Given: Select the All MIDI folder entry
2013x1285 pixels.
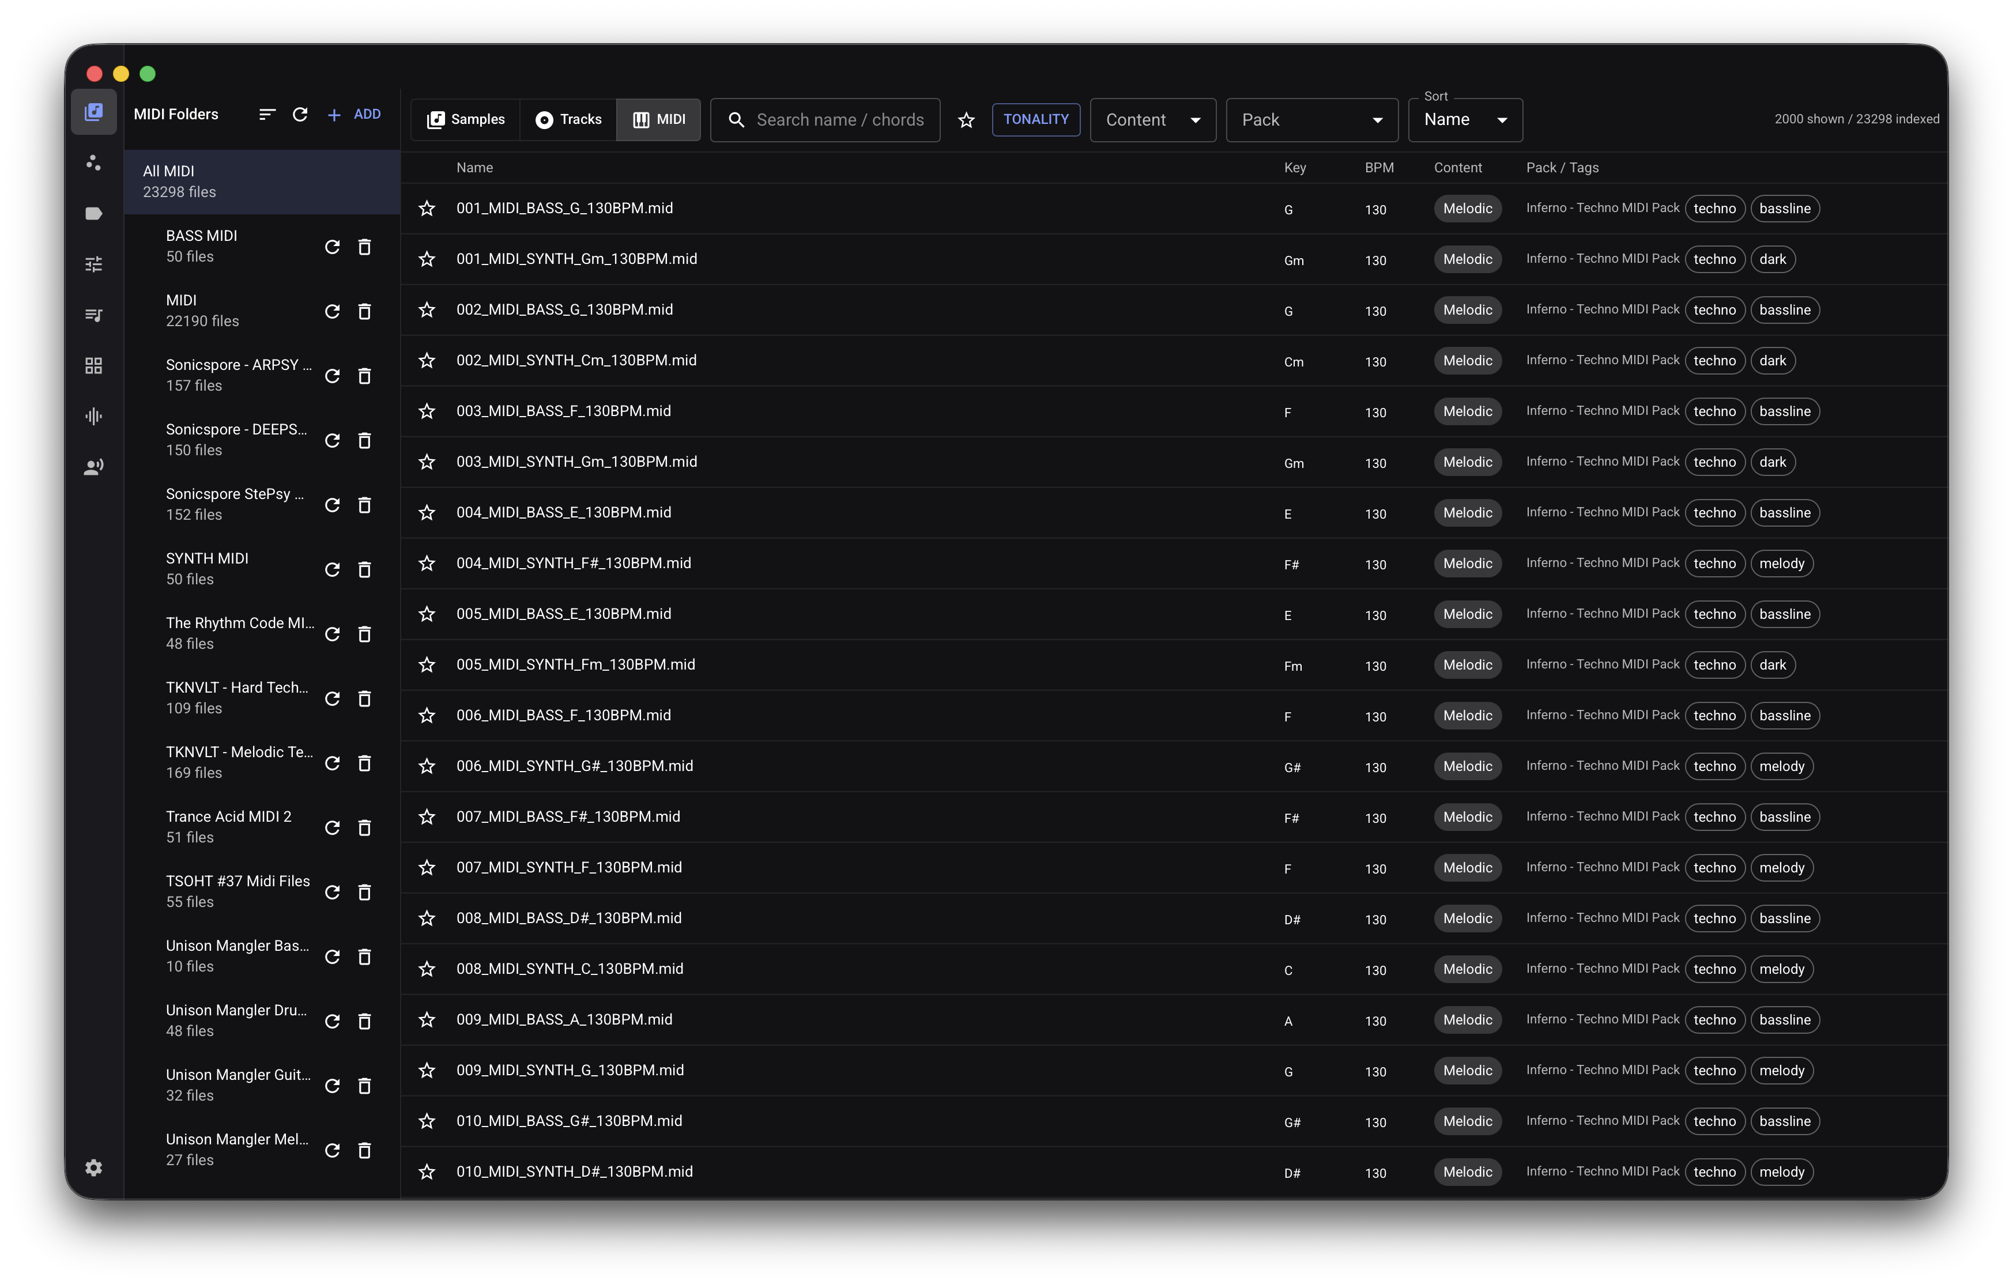Looking at the screenshot, I should pos(262,182).
